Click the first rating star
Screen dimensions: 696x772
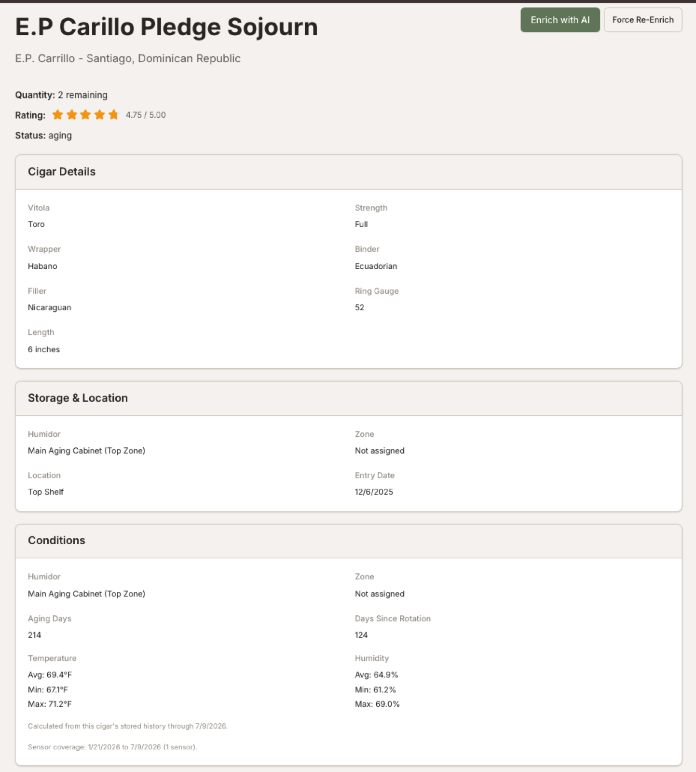coord(57,114)
